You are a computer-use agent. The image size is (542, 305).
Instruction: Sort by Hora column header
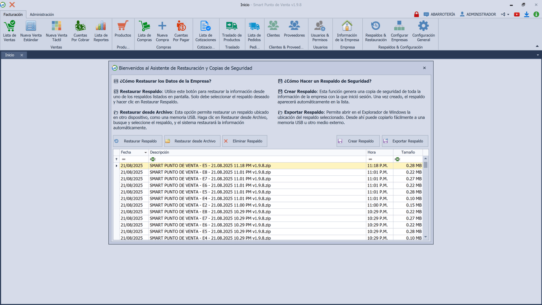pyautogui.click(x=379, y=153)
